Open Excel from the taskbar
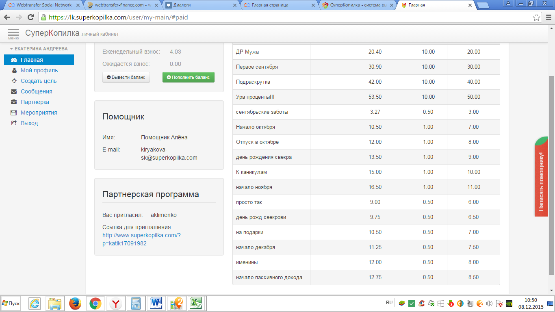555x312 pixels. pyautogui.click(x=197, y=303)
